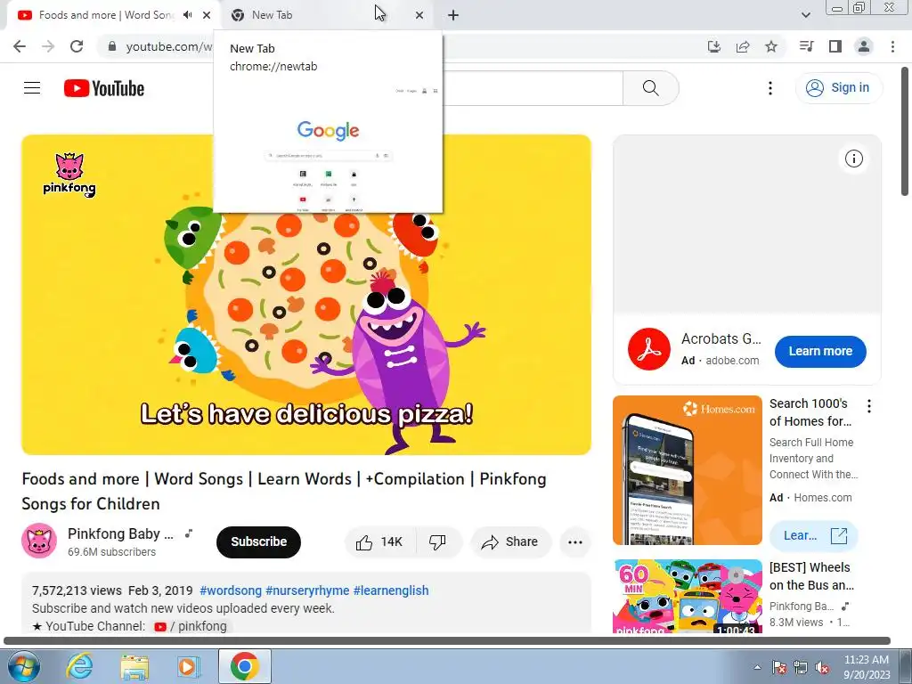Viewport: 912px width, 684px height.
Task: Reload the page with the refresh icon
Action: click(77, 46)
